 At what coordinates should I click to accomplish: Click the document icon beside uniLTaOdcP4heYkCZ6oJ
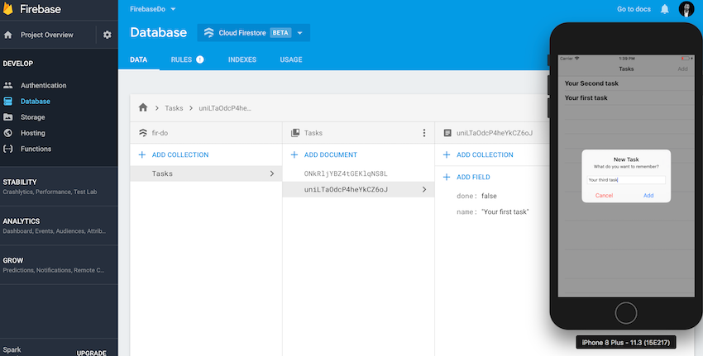[447, 133]
